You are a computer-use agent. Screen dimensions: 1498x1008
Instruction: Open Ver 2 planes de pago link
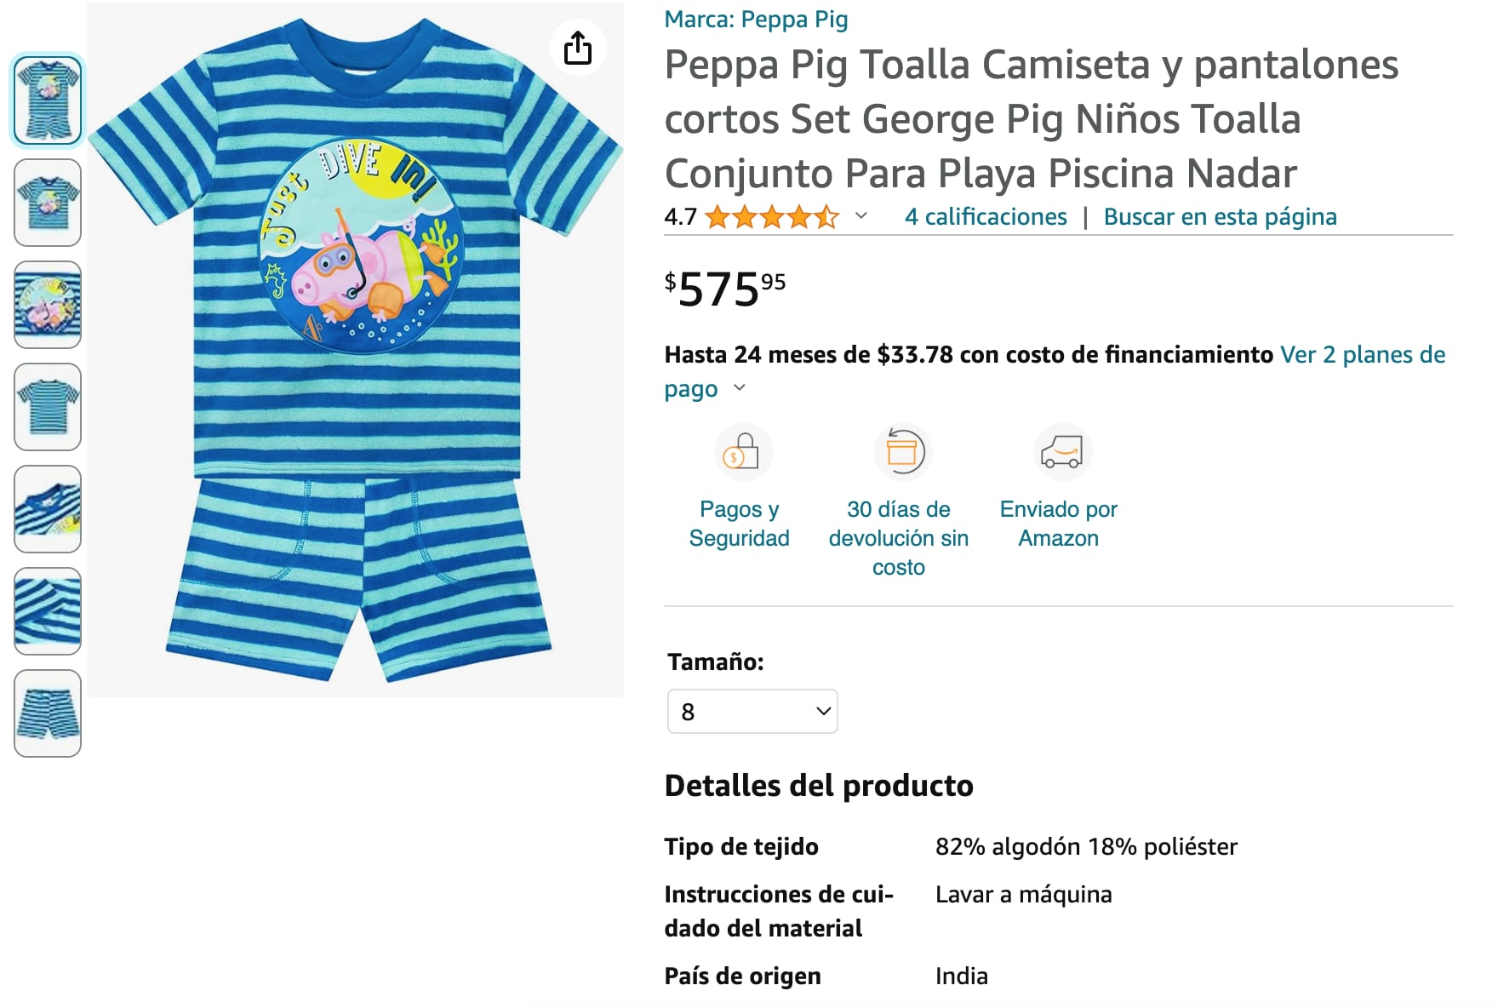pos(1362,355)
